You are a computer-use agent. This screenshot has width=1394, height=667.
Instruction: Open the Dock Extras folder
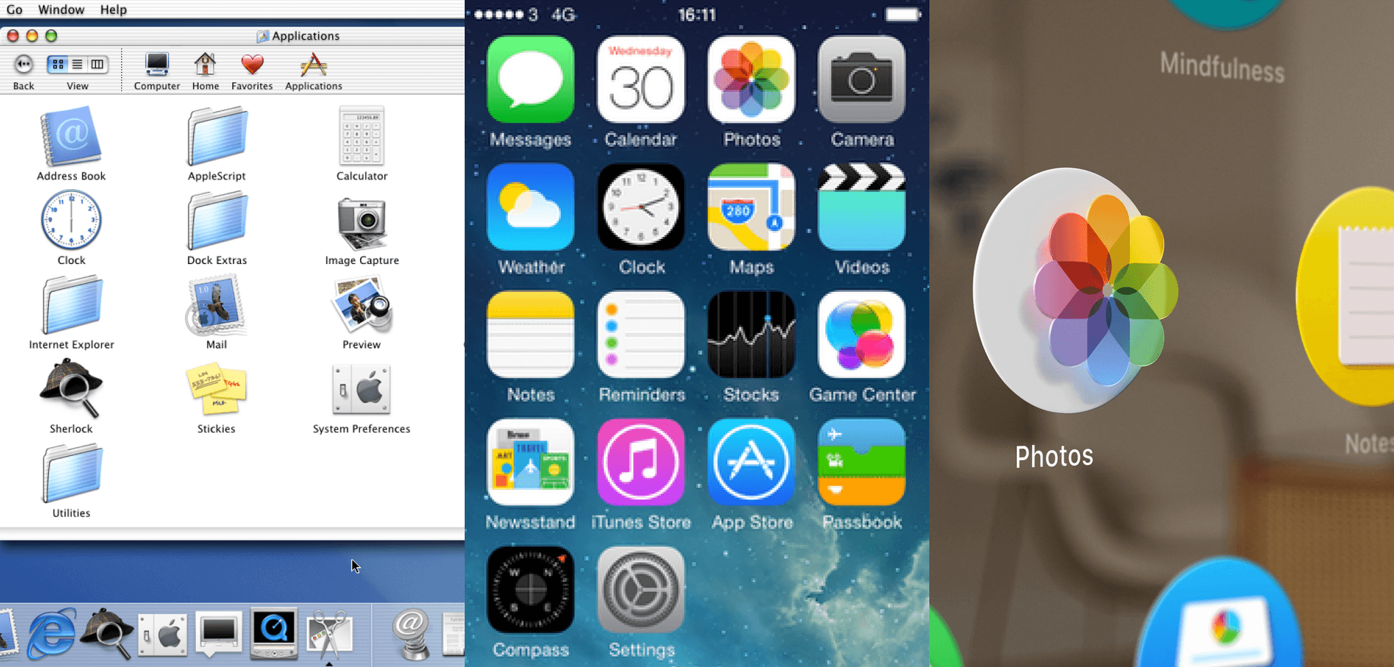(x=217, y=221)
